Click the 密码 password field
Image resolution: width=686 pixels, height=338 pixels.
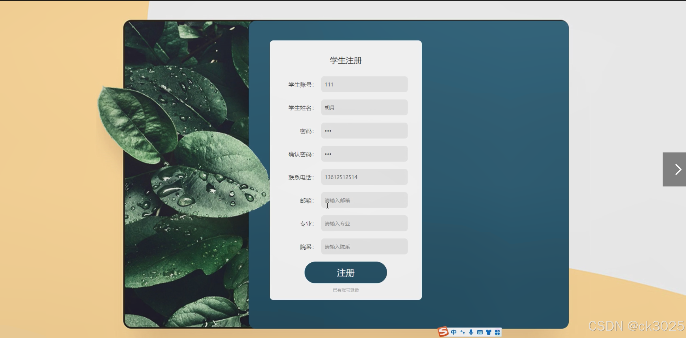click(364, 131)
